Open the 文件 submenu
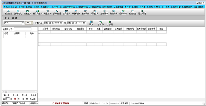This screenshot has height=106, width=206. click(7, 18)
